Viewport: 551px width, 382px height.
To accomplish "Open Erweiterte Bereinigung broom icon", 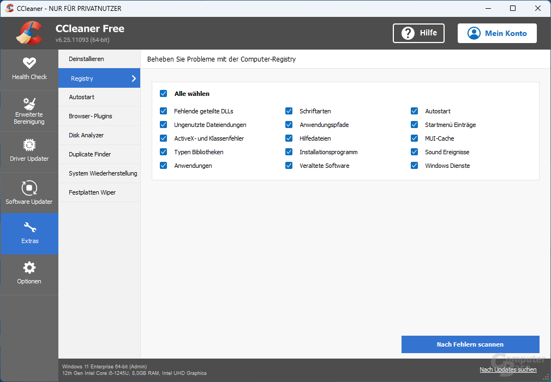I will coord(29,104).
